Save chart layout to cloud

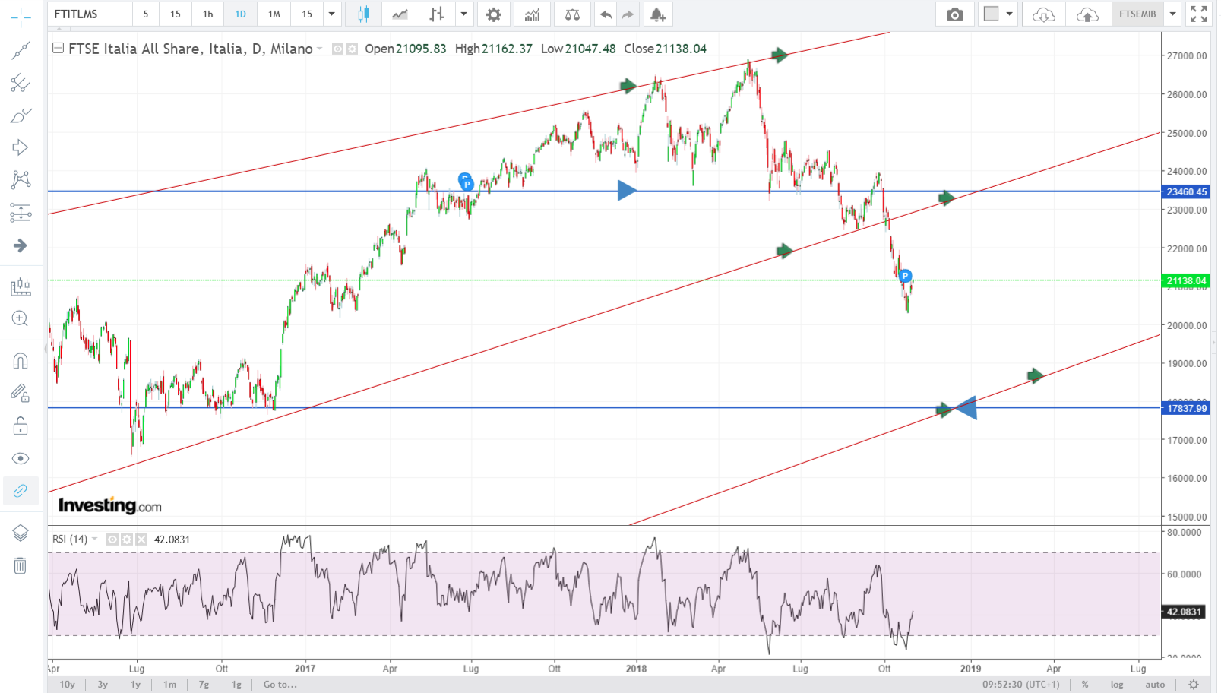coord(1088,14)
